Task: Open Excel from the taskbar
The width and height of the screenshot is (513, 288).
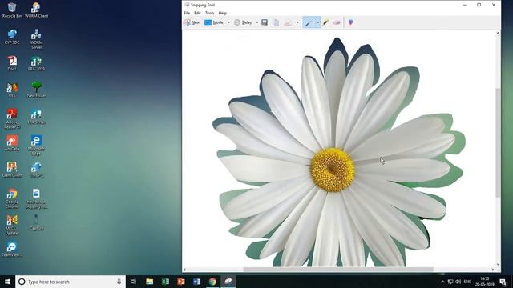Action: [x=165, y=282]
